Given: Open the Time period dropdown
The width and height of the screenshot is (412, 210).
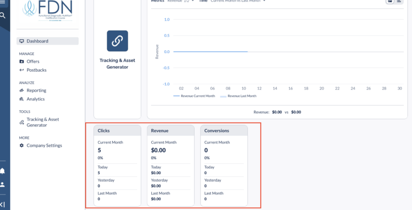Looking at the screenshot, I should 238,1.
